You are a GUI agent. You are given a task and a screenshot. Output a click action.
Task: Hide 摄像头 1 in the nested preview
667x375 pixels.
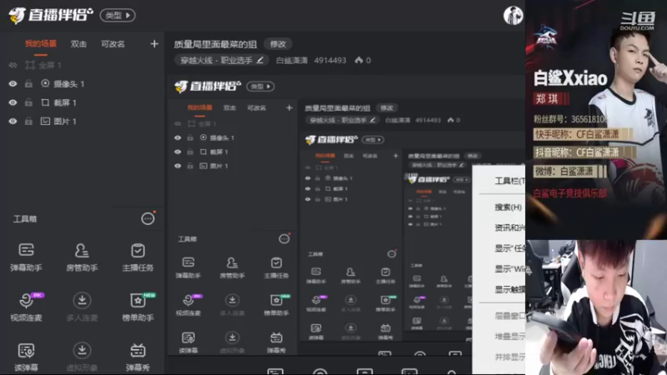click(x=178, y=137)
